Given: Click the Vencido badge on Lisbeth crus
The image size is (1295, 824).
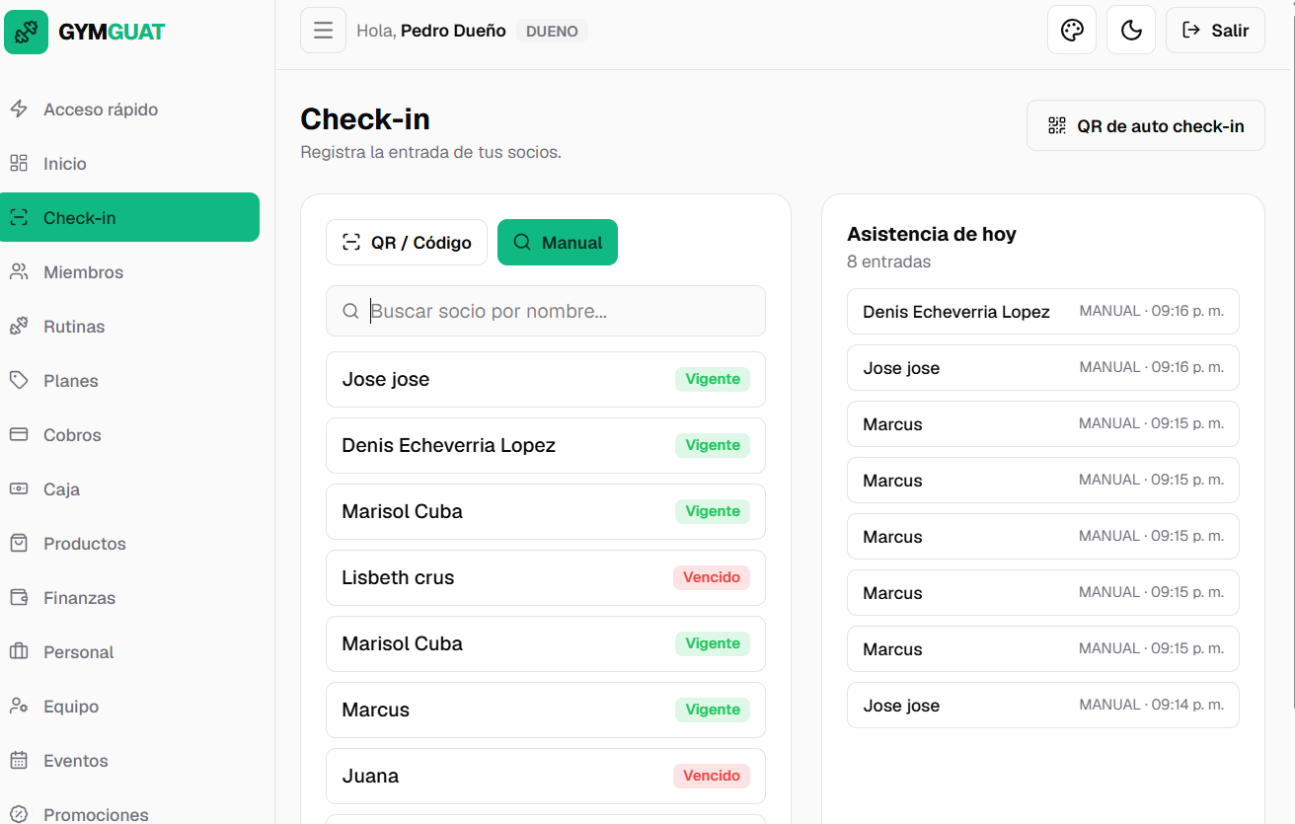Looking at the screenshot, I should click(x=712, y=577).
